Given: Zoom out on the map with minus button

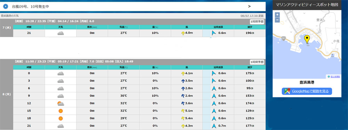Looking at the screenshot, I should (277, 20).
